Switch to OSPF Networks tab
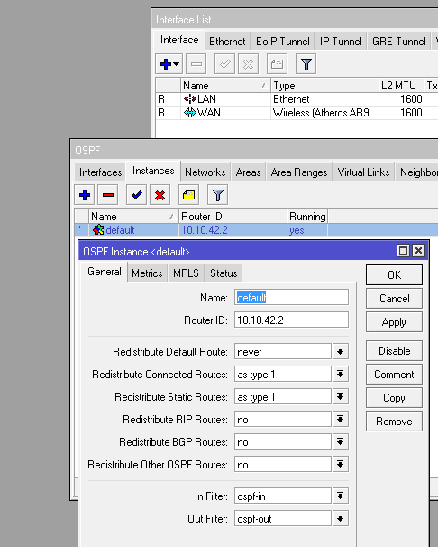Image resolution: width=438 pixels, height=547 pixels. (205, 172)
